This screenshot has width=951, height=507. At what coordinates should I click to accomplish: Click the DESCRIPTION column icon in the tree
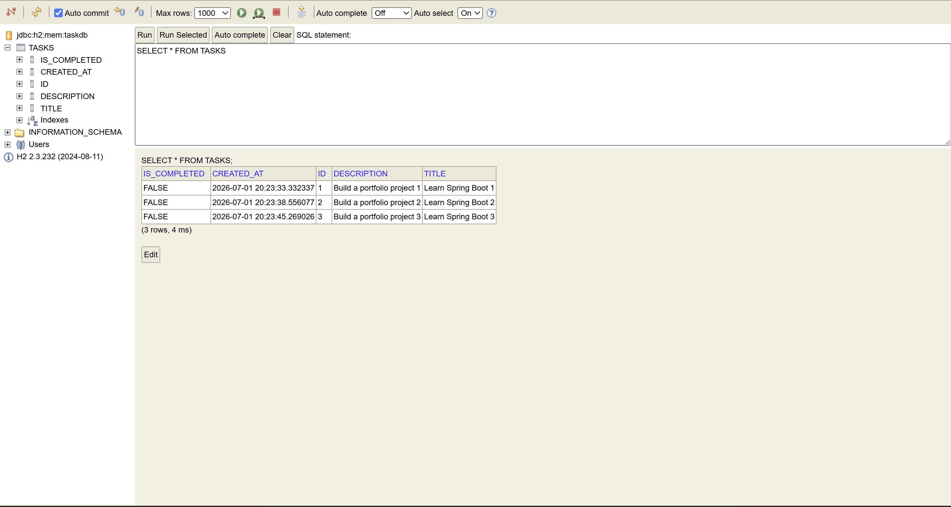[x=32, y=96]
